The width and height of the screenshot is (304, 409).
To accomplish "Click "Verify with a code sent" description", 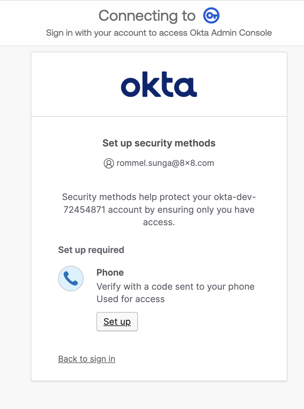I will pyautogui.click(x=175, y=286).
